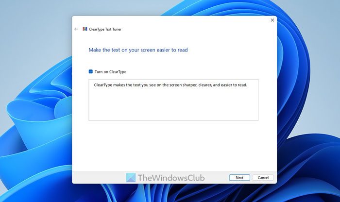
Task: Close the ClearType Text Tuner window
Action: click(272, 20)
